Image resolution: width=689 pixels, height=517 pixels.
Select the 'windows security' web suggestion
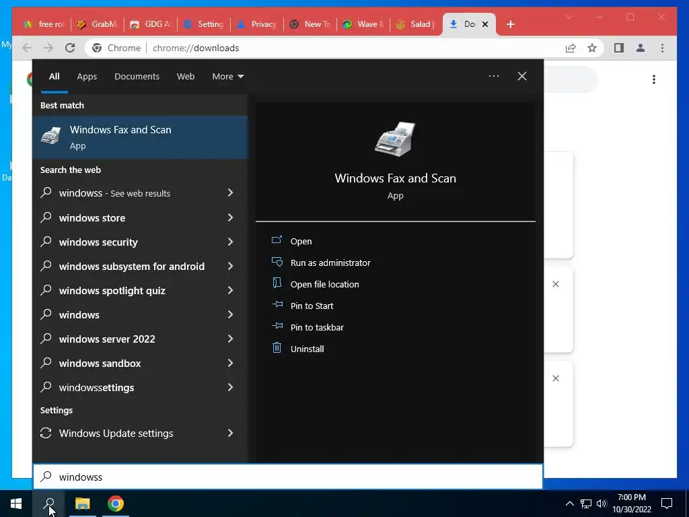coord(140,242)
